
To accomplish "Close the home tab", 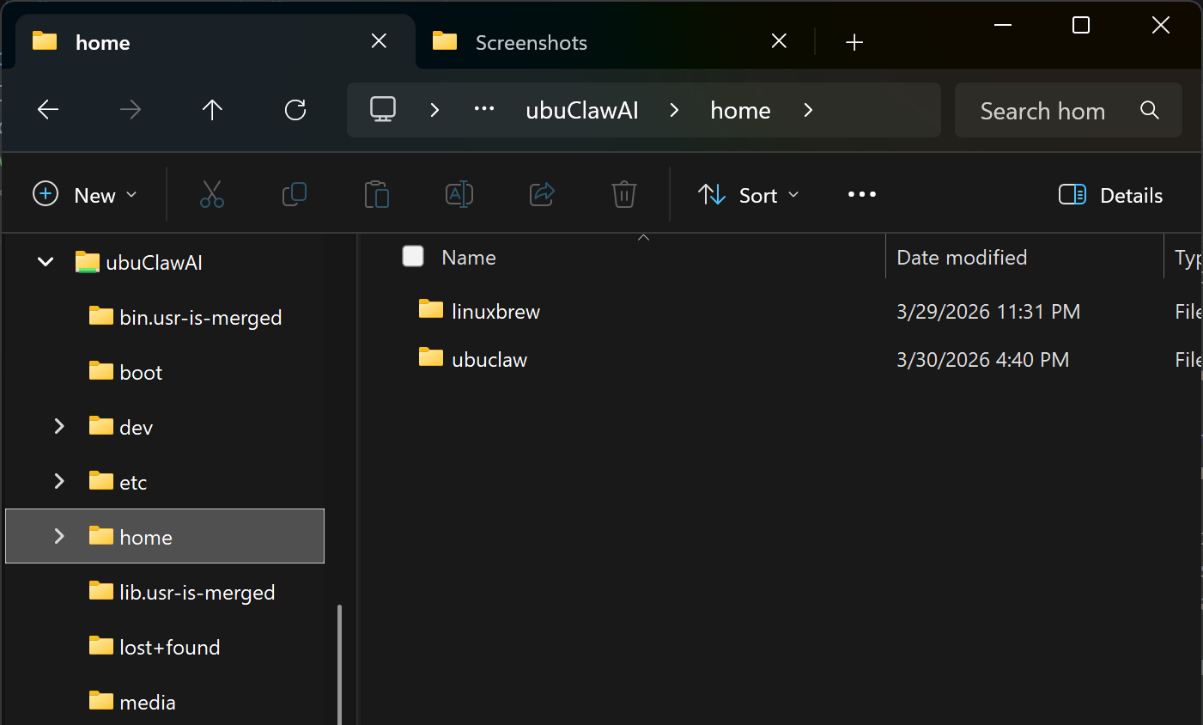I will pyautogui.click(x=379, y=41).
